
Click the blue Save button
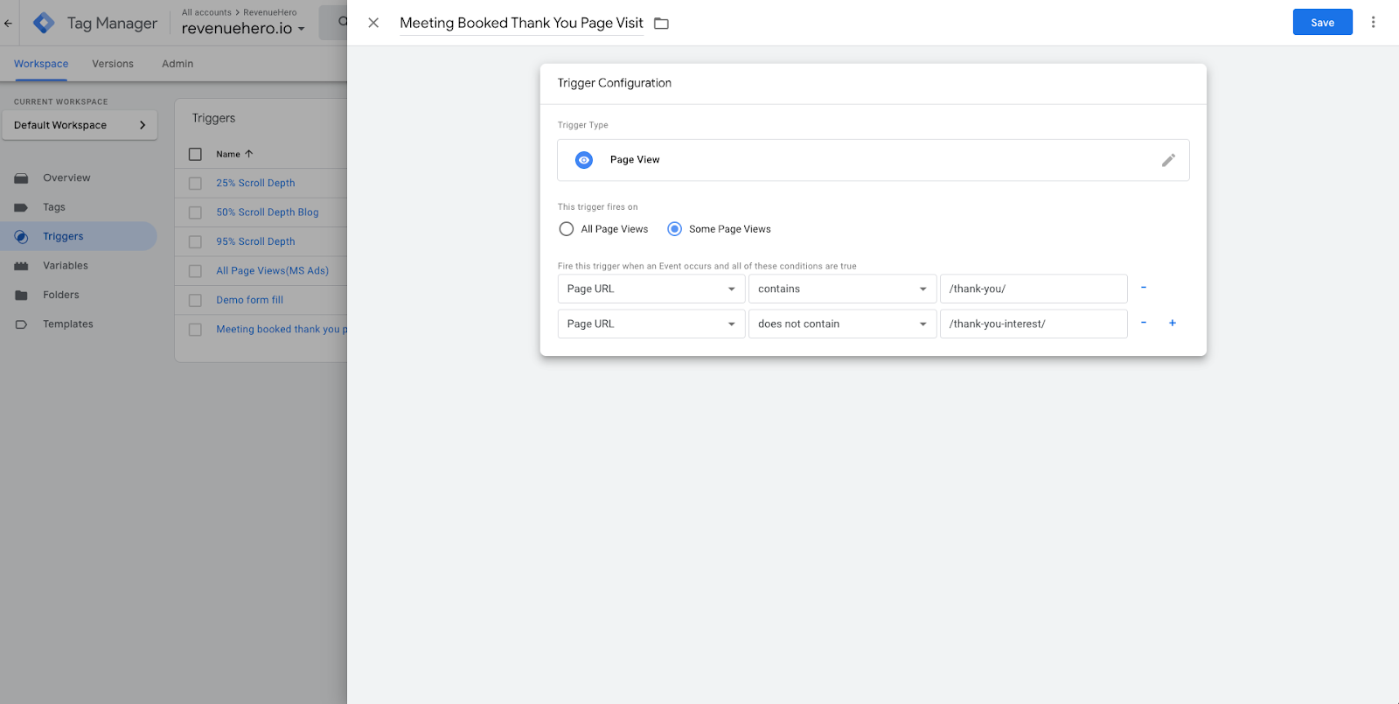(1322, 23)
